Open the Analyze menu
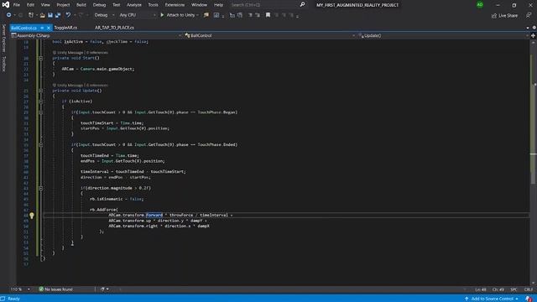This screenshot has width=537, height=302. 134,5
